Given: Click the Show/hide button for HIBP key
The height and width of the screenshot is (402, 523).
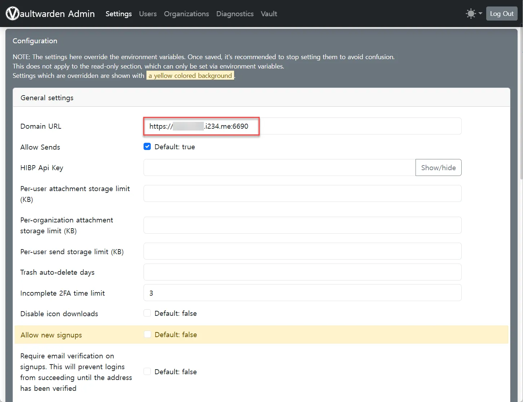Looking at the screenshot, I should point(438,168).
